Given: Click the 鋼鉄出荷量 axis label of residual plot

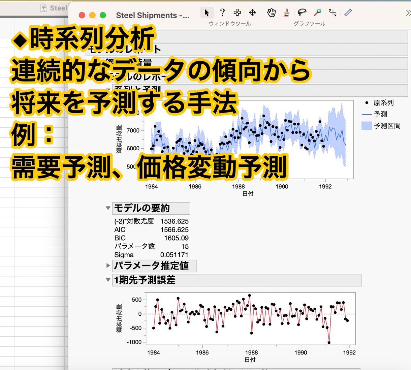Looking at the screenshot, I should click(x=119, y=318).
